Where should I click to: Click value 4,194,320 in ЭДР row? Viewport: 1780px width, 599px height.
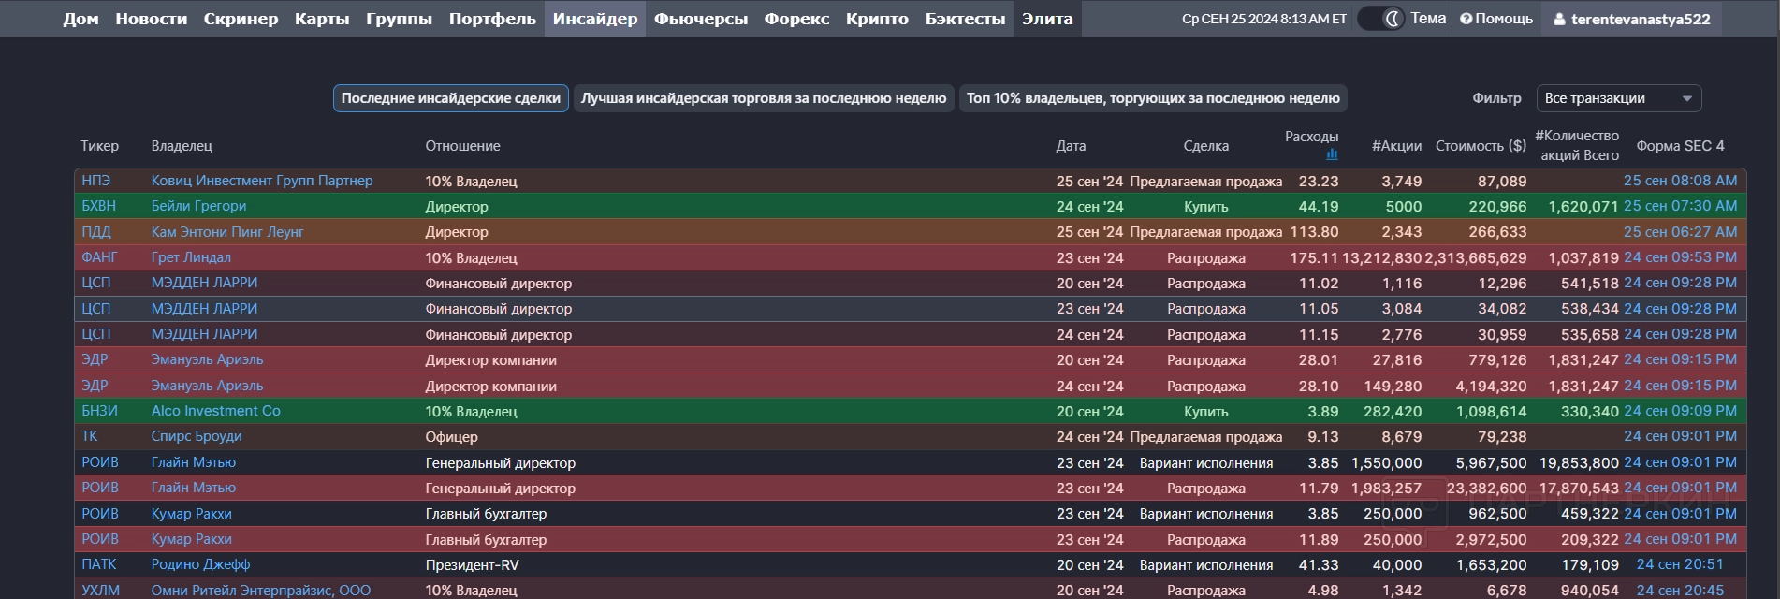pyautogui.click(x=1491, y=386)
